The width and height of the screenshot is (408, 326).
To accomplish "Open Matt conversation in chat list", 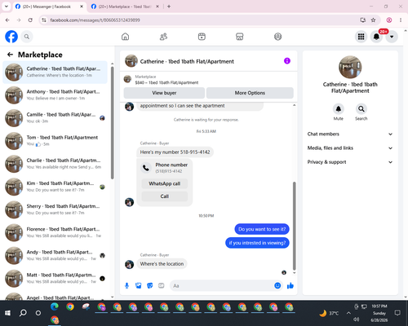I will pos(55,279).
